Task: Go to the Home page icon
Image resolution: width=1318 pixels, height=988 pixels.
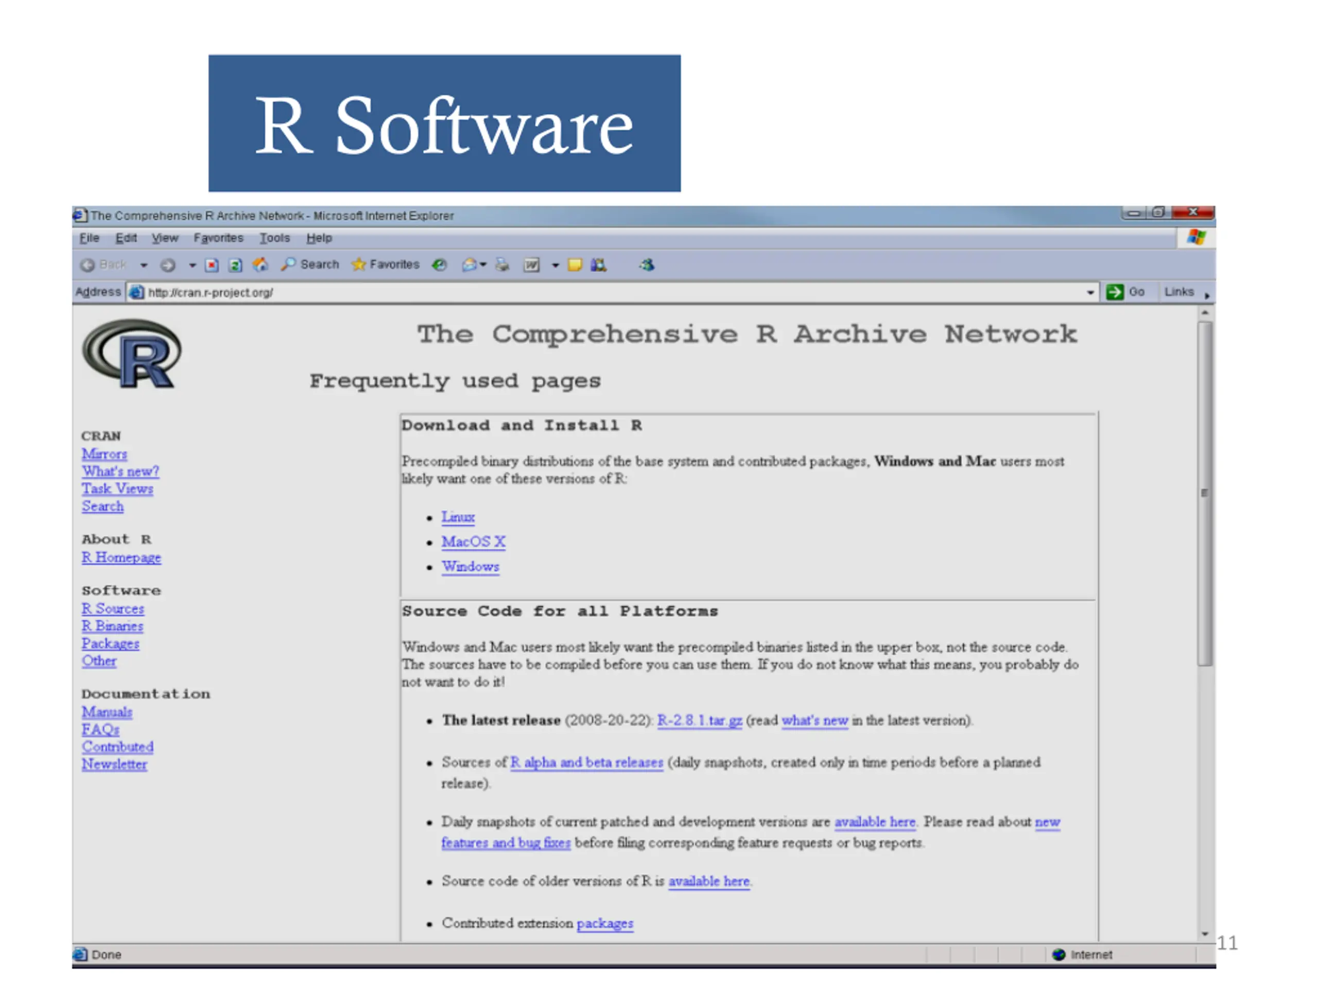Action: [260, 264]
